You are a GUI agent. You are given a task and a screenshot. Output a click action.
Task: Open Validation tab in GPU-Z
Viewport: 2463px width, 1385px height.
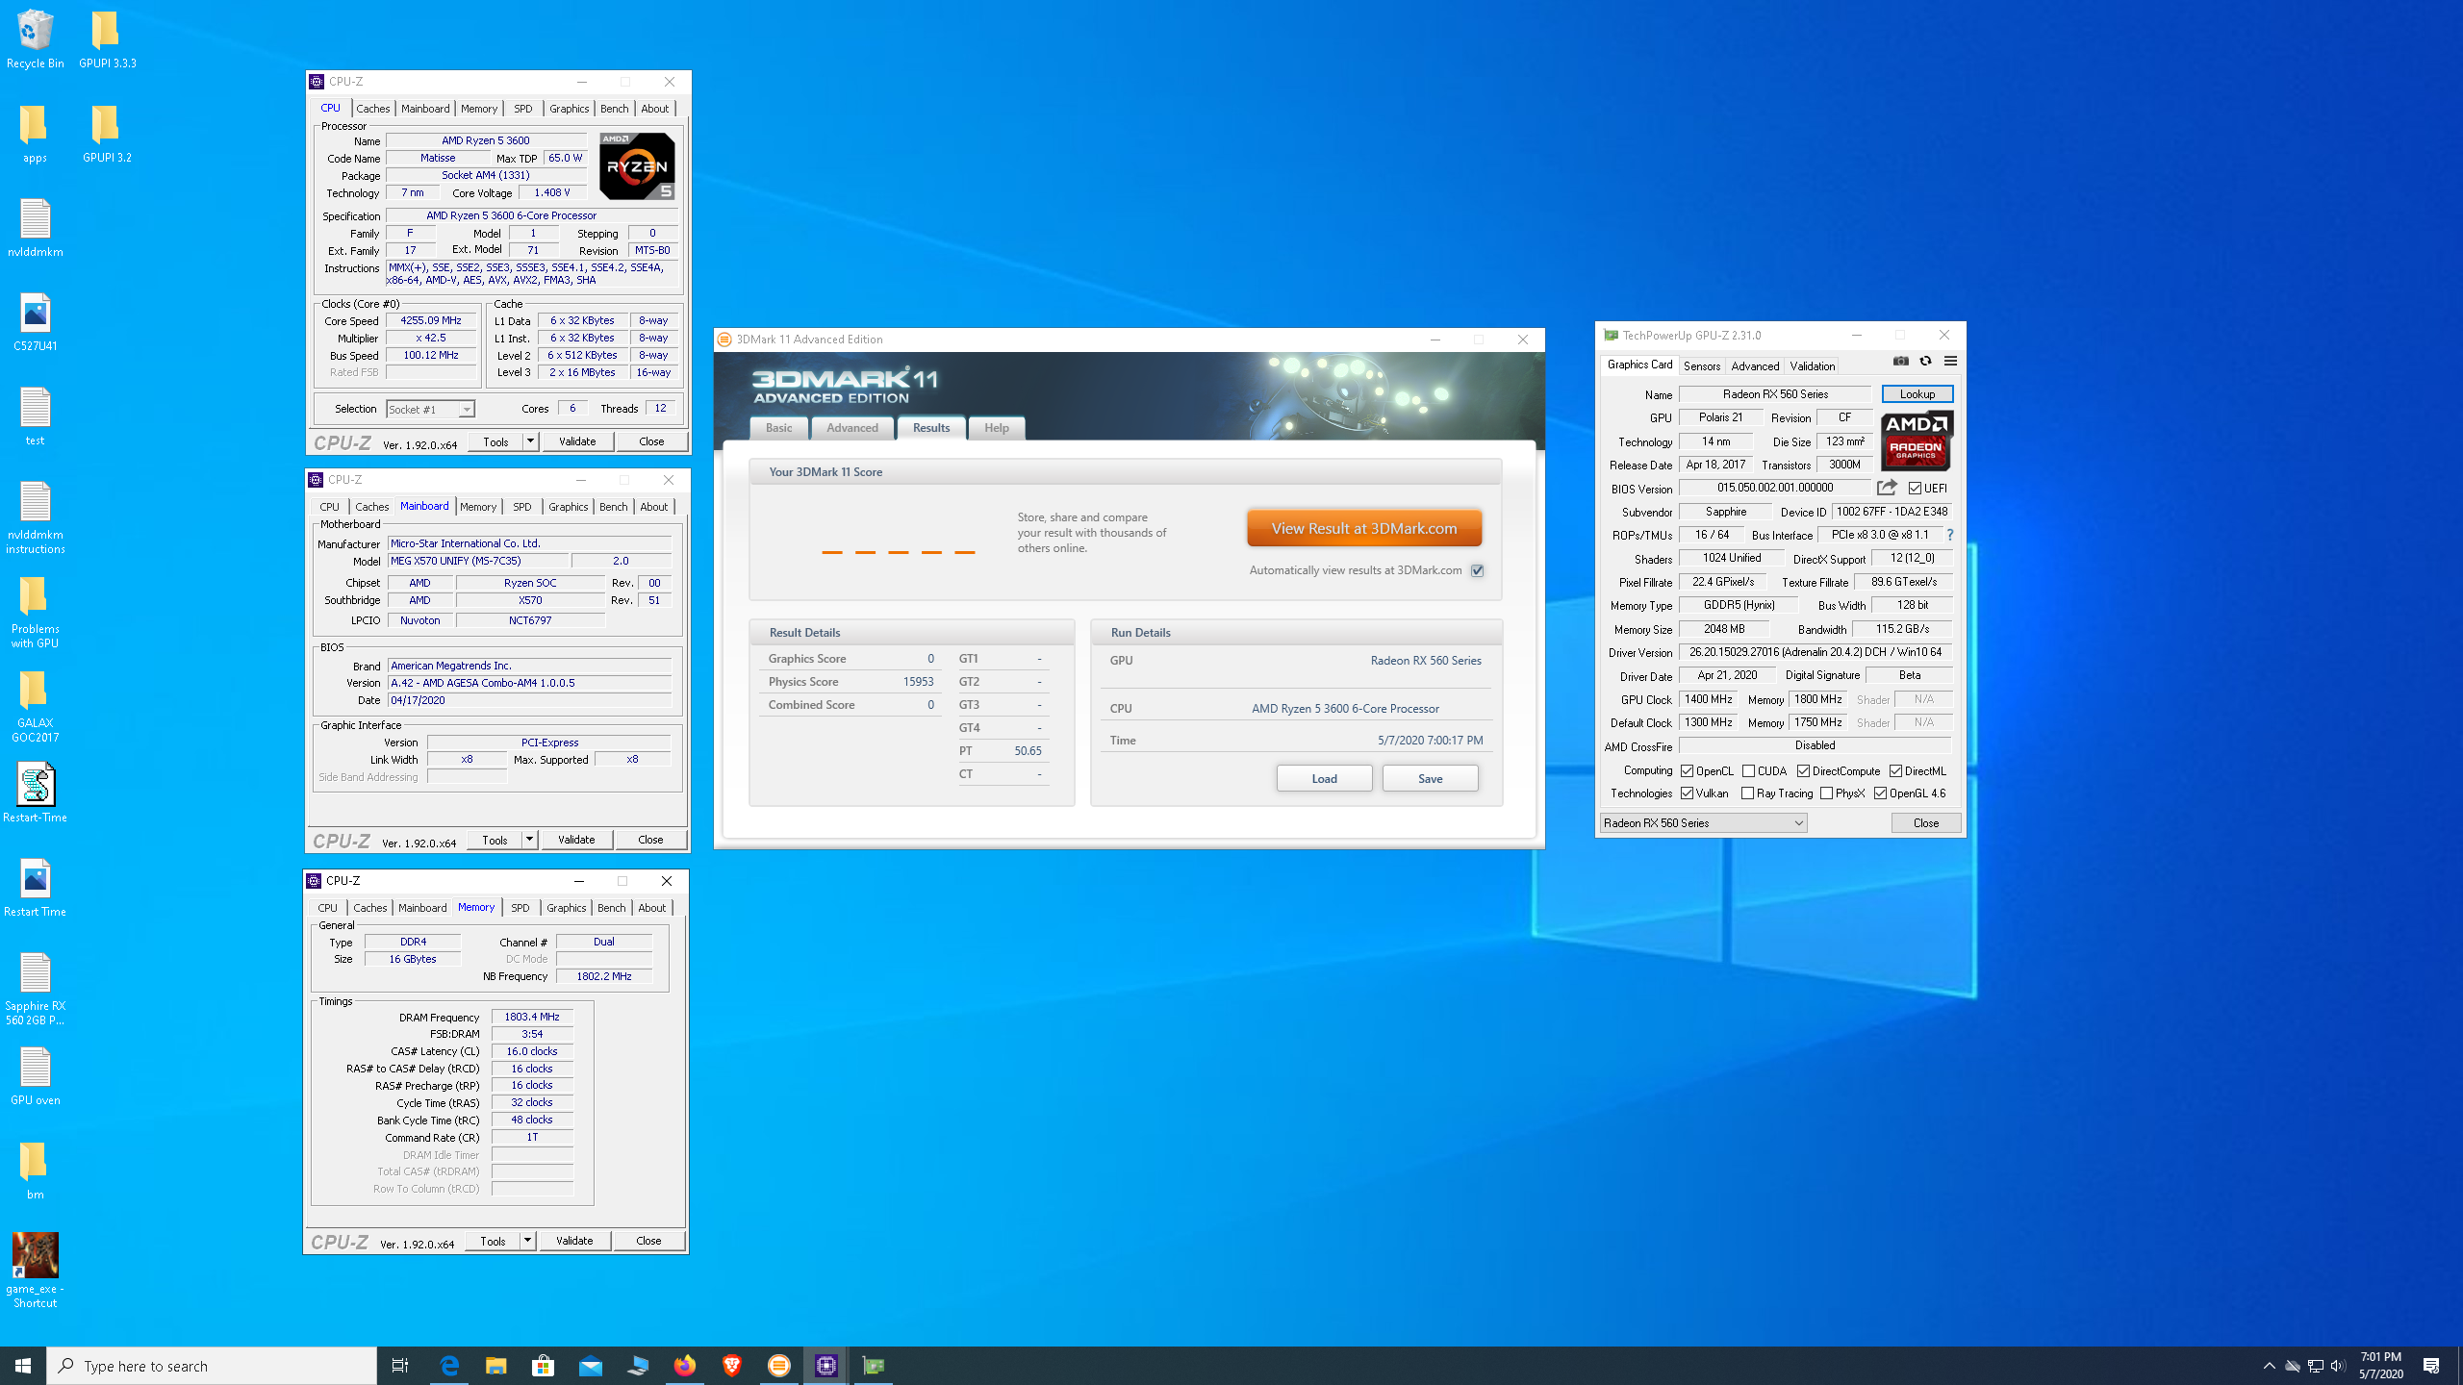1812,366
